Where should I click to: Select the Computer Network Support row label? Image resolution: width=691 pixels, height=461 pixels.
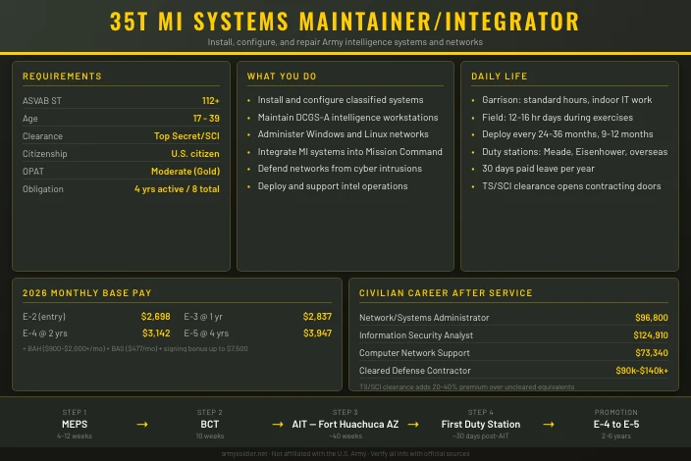pos(414,353)
